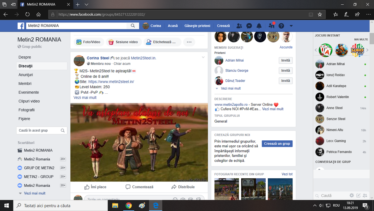
Task: Open the Favorites hub icon
Action: point(335,14)
